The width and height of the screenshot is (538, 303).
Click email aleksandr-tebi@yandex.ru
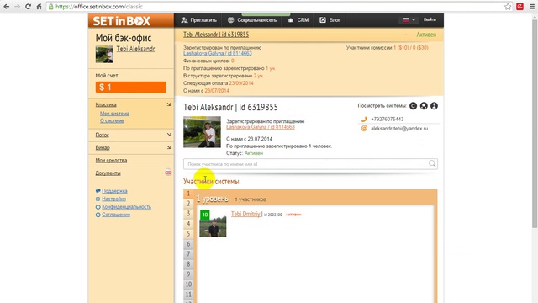pyautogui.click(x=399, y=129)
